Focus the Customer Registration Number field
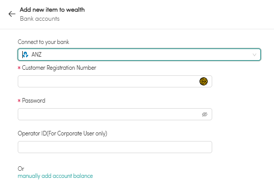274x188 pixels. [115, 81]
